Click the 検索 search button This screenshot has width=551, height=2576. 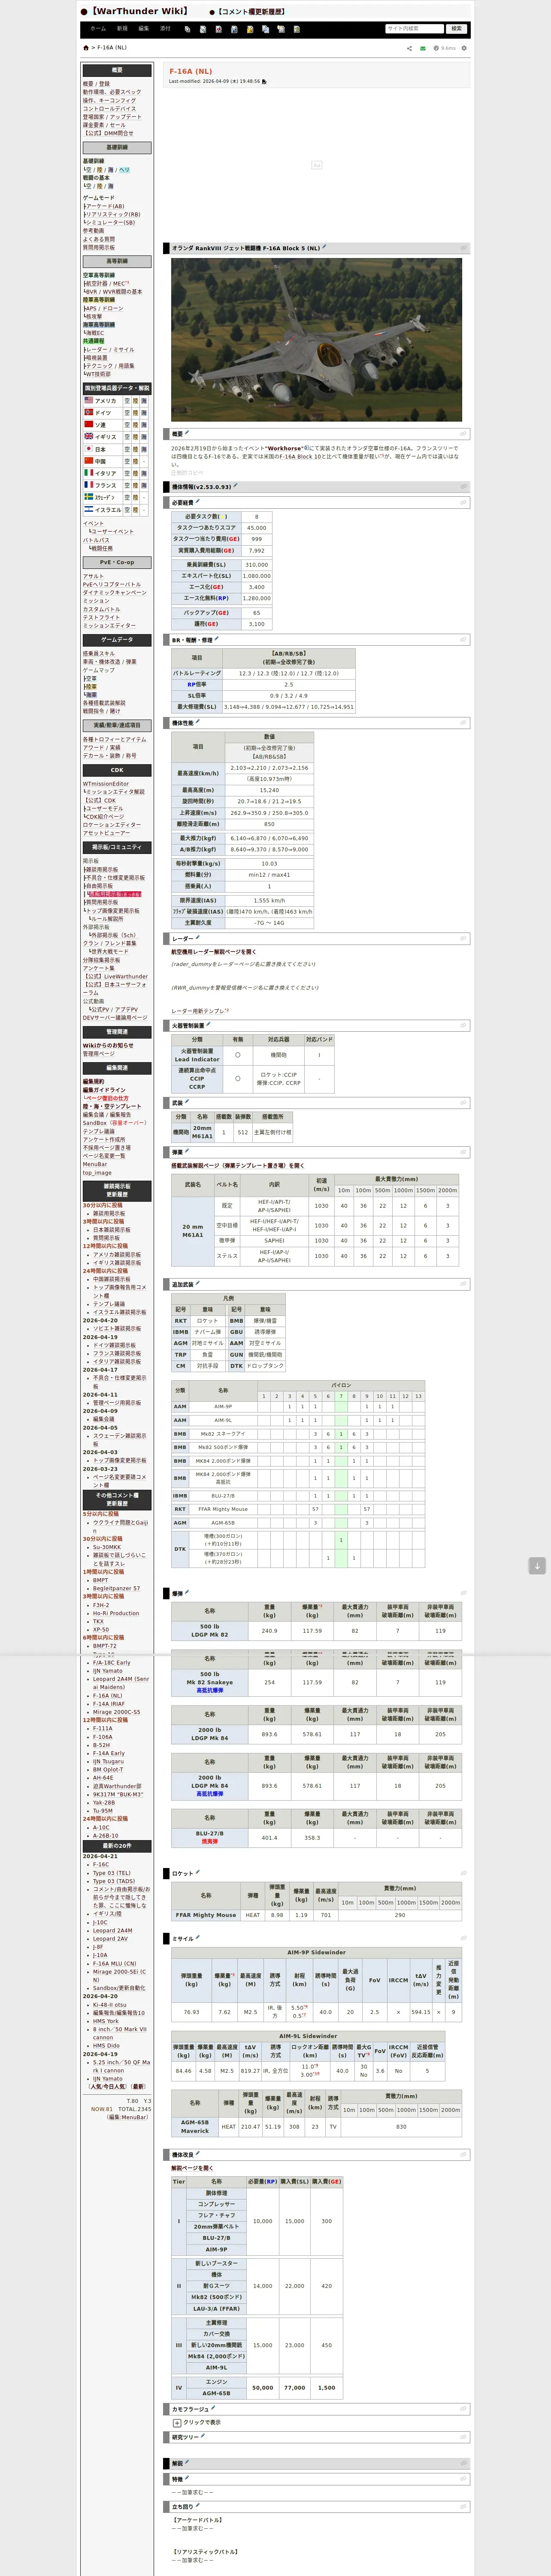457,29
